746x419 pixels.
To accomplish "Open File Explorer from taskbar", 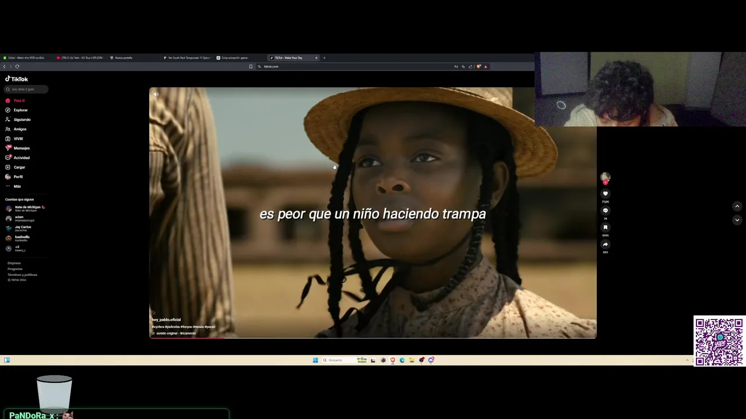I will tap(411, 360).
